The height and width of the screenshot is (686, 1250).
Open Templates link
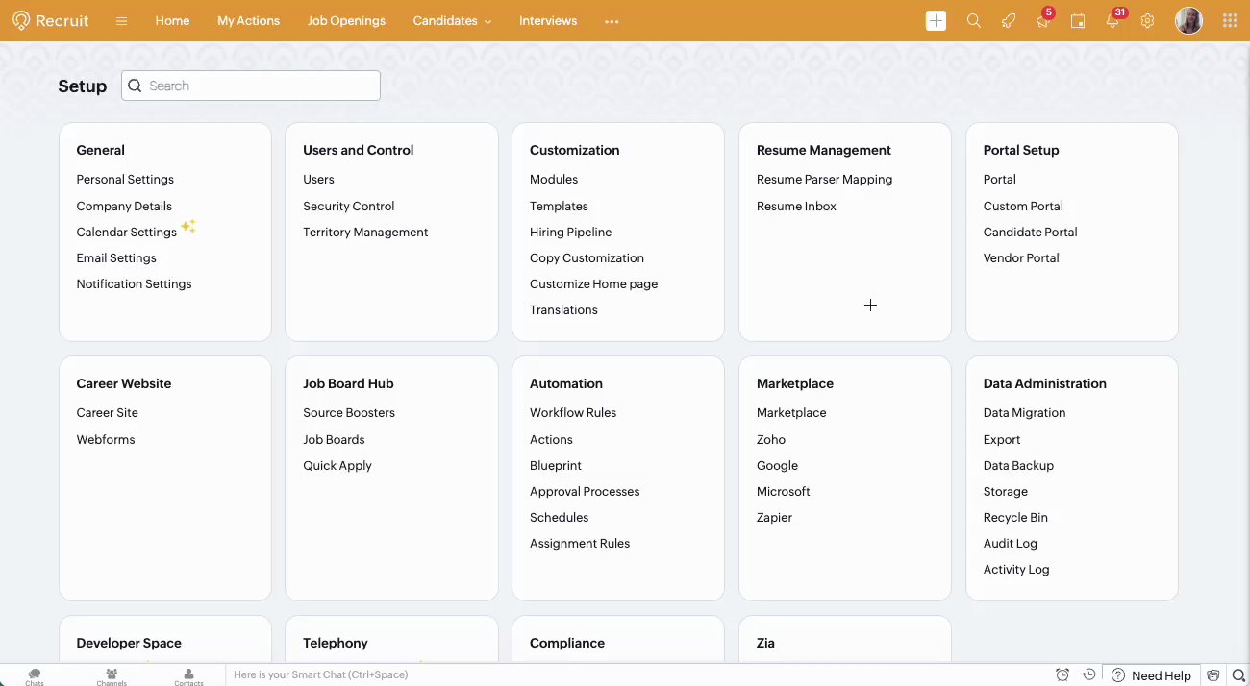point(559,207)
